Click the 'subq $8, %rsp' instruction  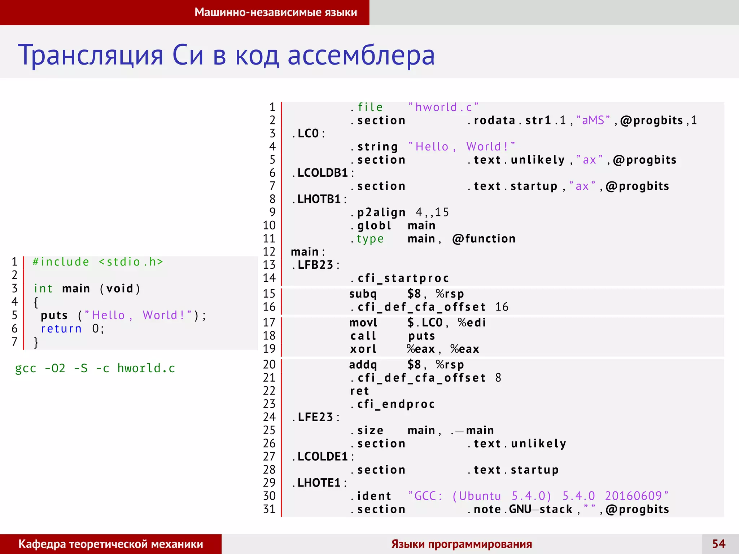[x=407, y=294]
